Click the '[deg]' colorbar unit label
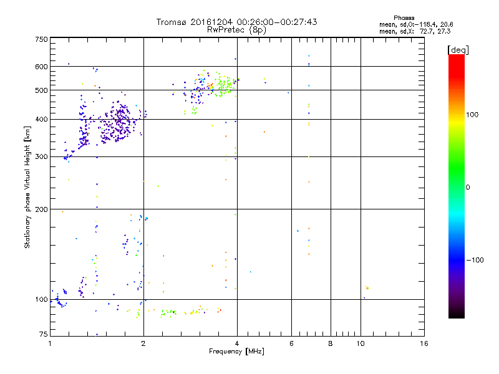 click(458, 50)
